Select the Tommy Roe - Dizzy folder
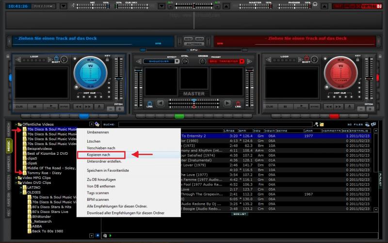The height and width of the screenshot is (243, 388). [45, 173]
